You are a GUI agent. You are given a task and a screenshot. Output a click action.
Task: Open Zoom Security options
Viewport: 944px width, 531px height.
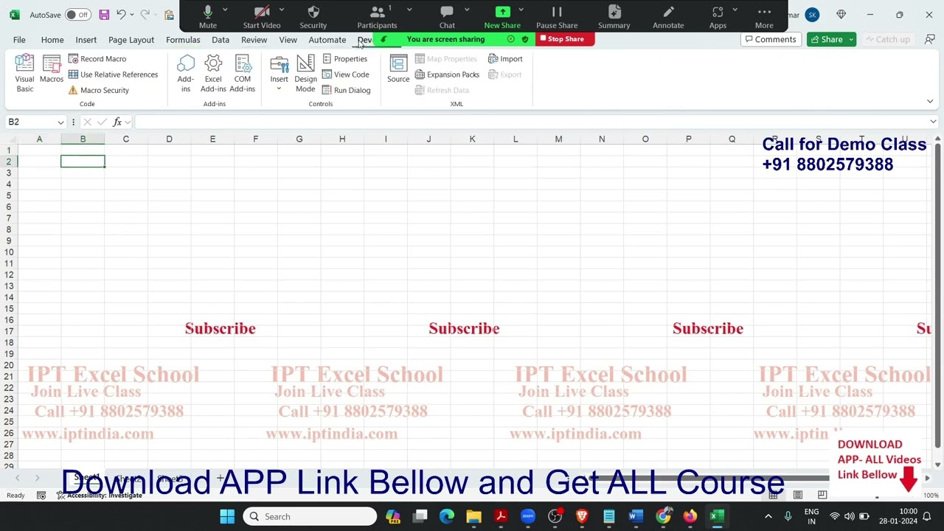pyautogui.click(x=313, y=16)
